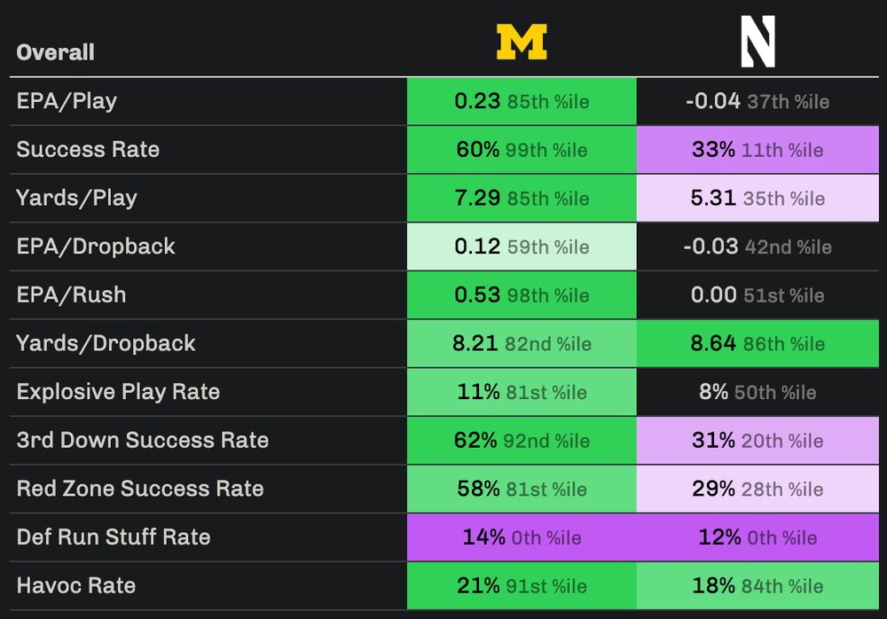Select Northwestern's -0.04 EPA/Play value
The image size is (887, 619).
(713, 101)
